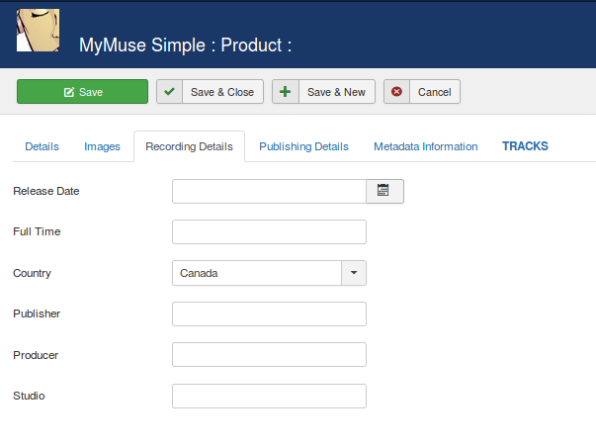Switch to the Details tab
The height and width of the screenshot is (447, 596).
coord(42,146)
